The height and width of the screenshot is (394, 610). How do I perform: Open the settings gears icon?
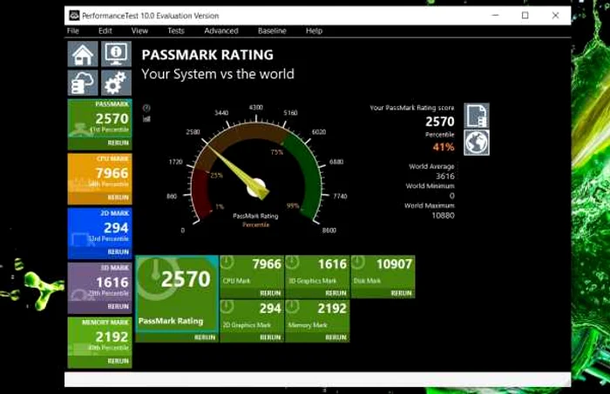(x=116, y=83)
